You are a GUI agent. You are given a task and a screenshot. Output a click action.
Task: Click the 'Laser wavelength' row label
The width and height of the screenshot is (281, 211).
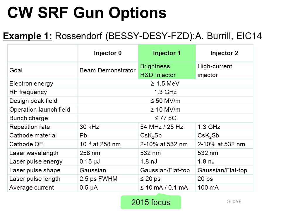tap(34, 153)
